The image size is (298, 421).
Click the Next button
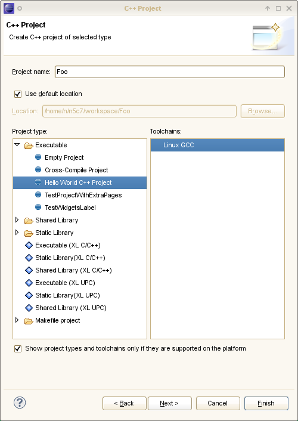[x=170, y=403]
